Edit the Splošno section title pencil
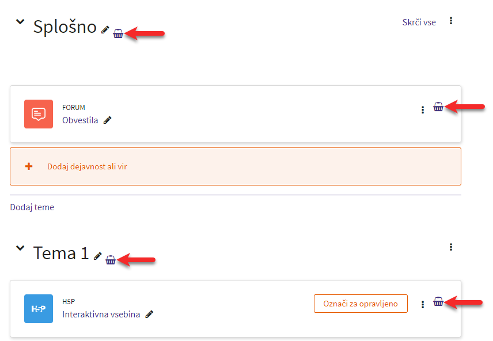Image resolution: width=493 pixels, height=341 pixels. (x=105, y=29)
